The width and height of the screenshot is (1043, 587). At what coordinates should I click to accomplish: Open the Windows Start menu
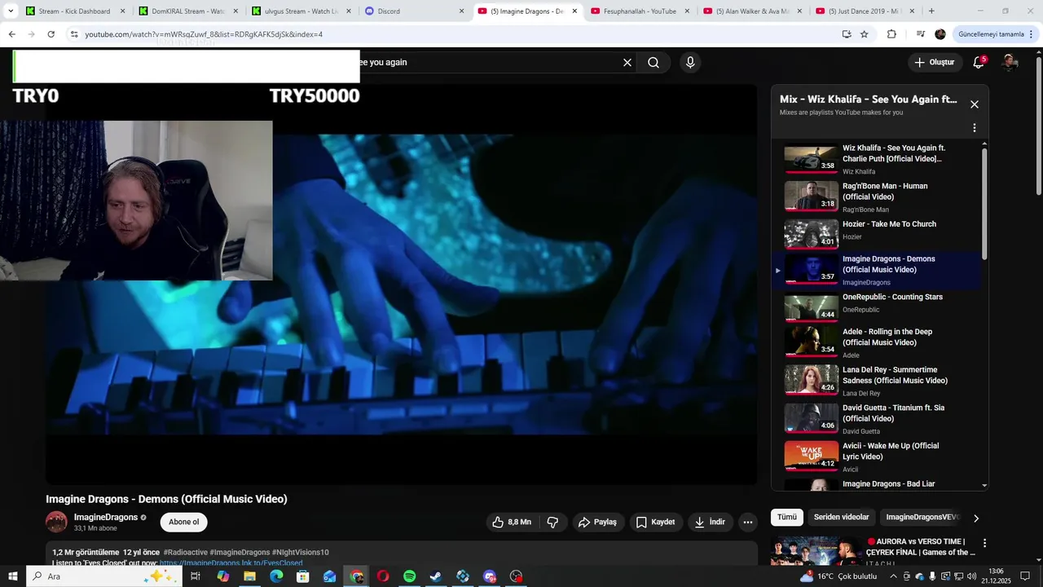coord(13,576)
